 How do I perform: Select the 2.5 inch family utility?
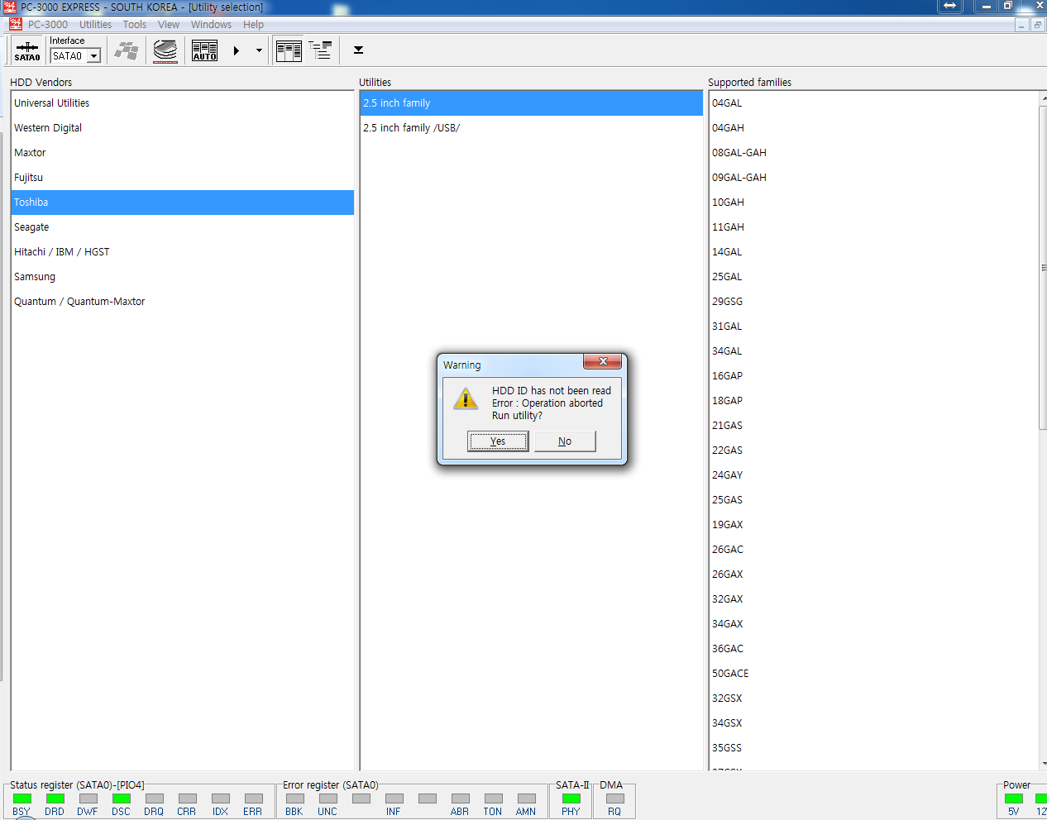(x=532, y=103)
